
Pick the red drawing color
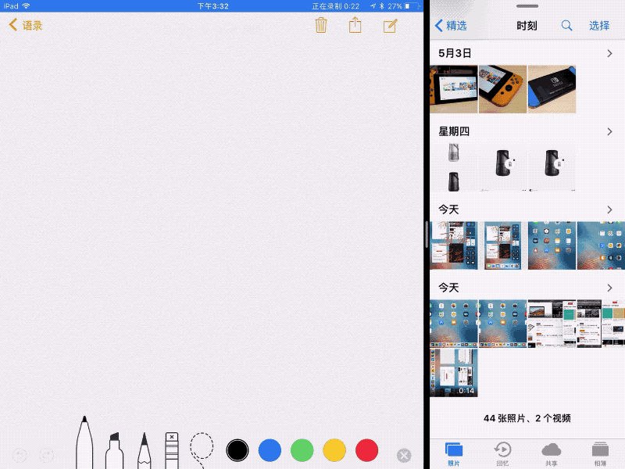pyautogui.click(x=366, y=450)
